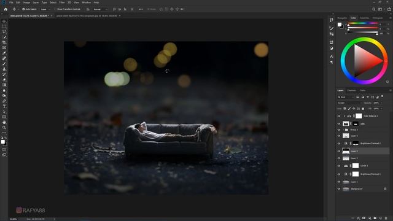
Task: Click the Home icon in options bar
Action: [x=6, y=9]
